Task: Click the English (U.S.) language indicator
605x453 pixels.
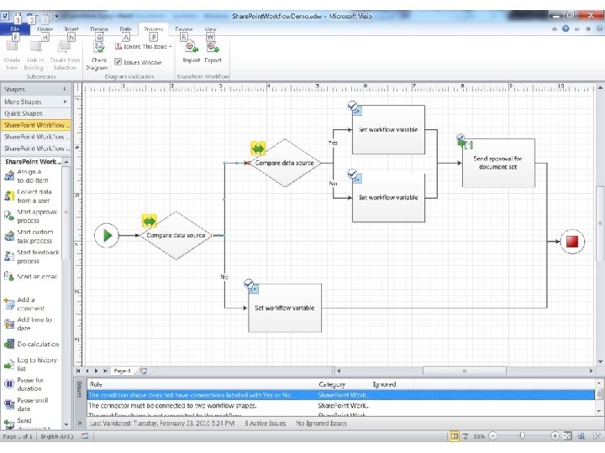Action: pos(57,436)
